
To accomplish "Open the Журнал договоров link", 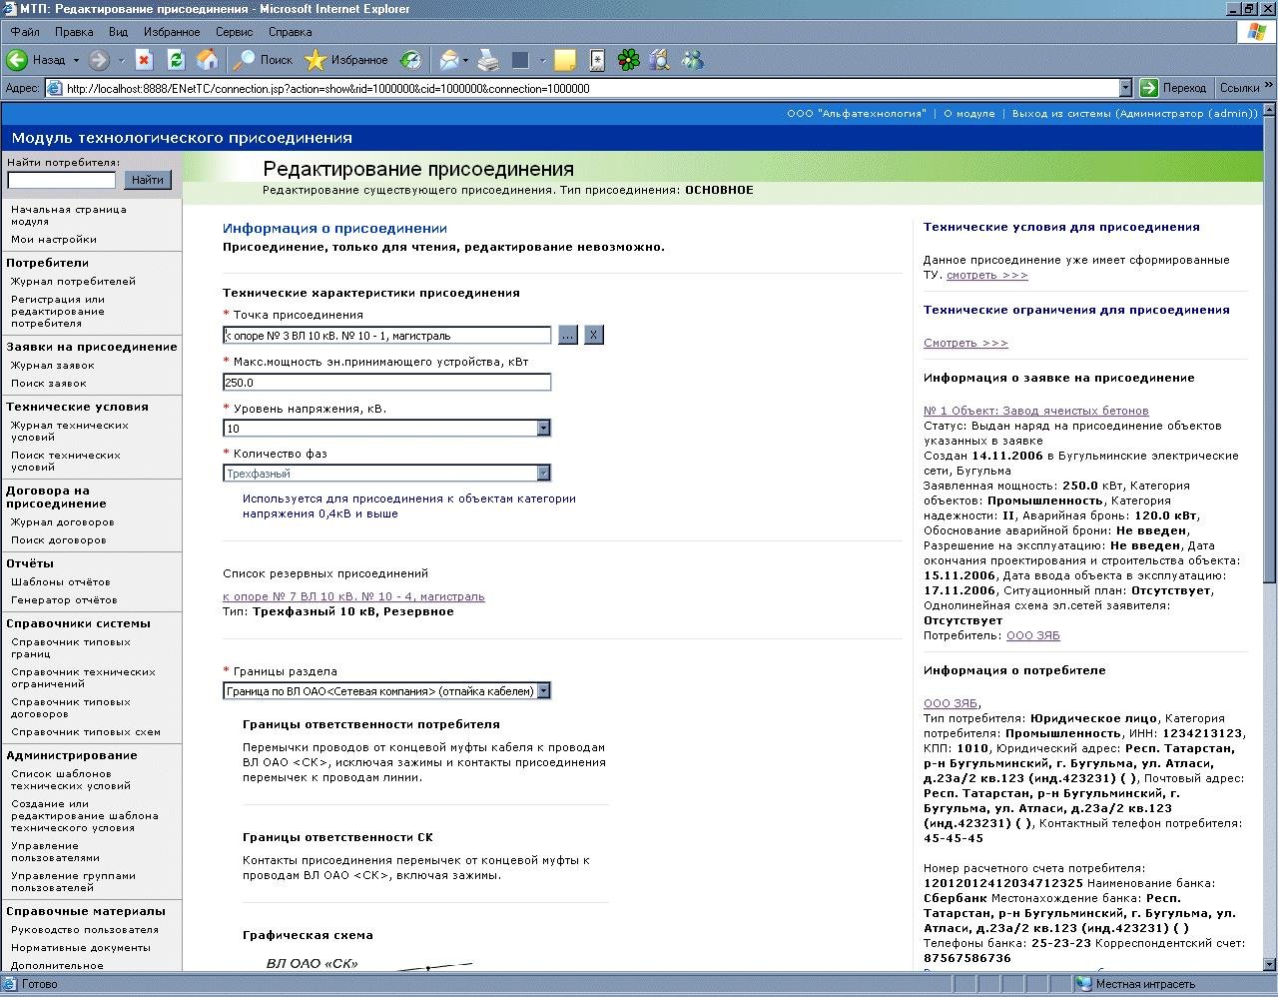I will click(63, 522).
